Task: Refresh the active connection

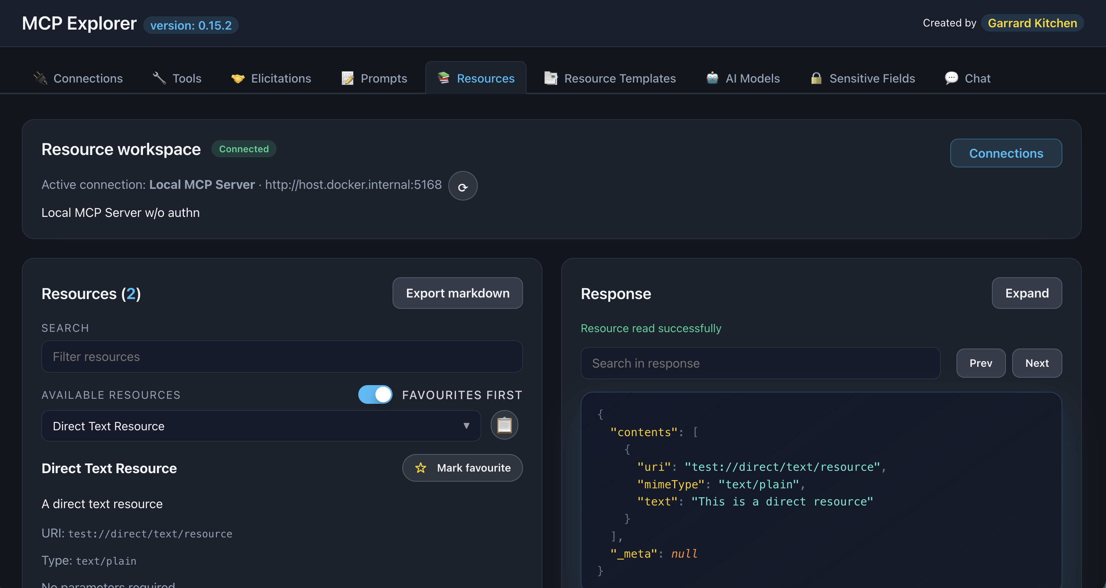Action: (463, 186)
